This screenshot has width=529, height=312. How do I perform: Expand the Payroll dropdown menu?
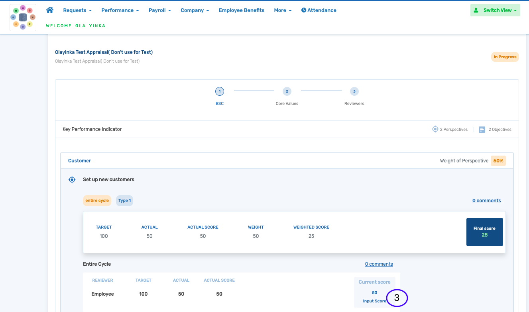click(159, 10)
